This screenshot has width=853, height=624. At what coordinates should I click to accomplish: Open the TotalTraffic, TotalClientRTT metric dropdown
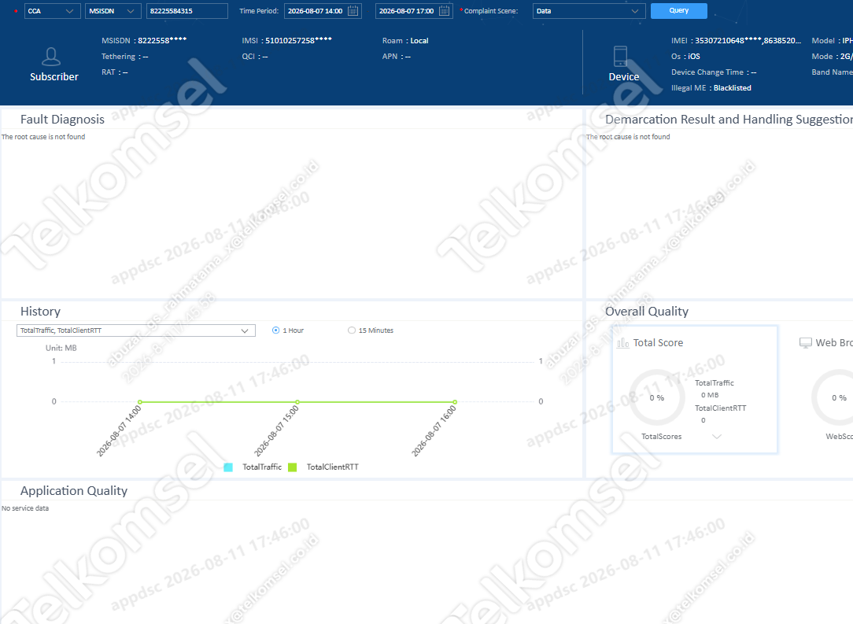point(136,330)
